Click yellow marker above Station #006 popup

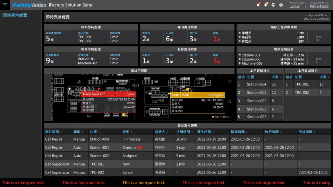pyautogui.click(x=188, y=89)
